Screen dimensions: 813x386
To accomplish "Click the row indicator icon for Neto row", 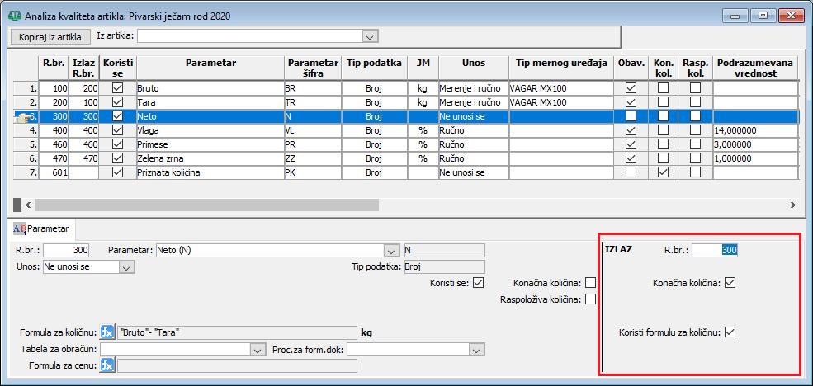I will [23, 117].
